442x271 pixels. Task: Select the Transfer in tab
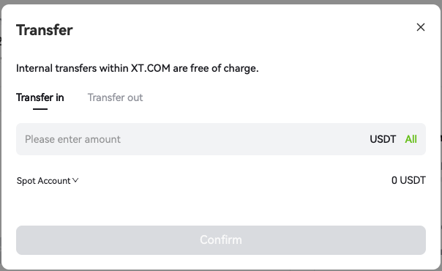tap(40, 97)
